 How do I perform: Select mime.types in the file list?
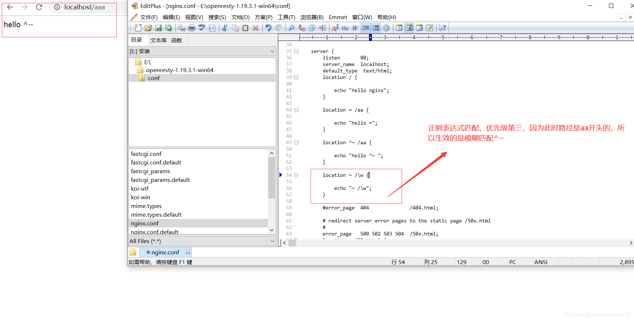point(146,206)
